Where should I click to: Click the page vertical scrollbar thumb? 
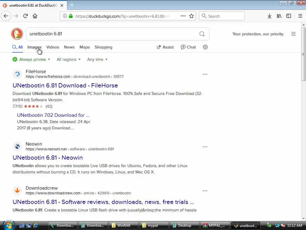point(303,54)
